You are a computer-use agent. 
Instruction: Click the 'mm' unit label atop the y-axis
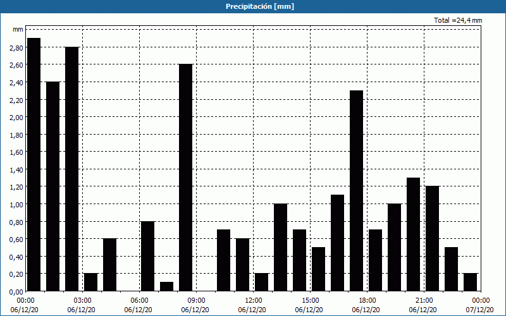[x=18, y=29]
